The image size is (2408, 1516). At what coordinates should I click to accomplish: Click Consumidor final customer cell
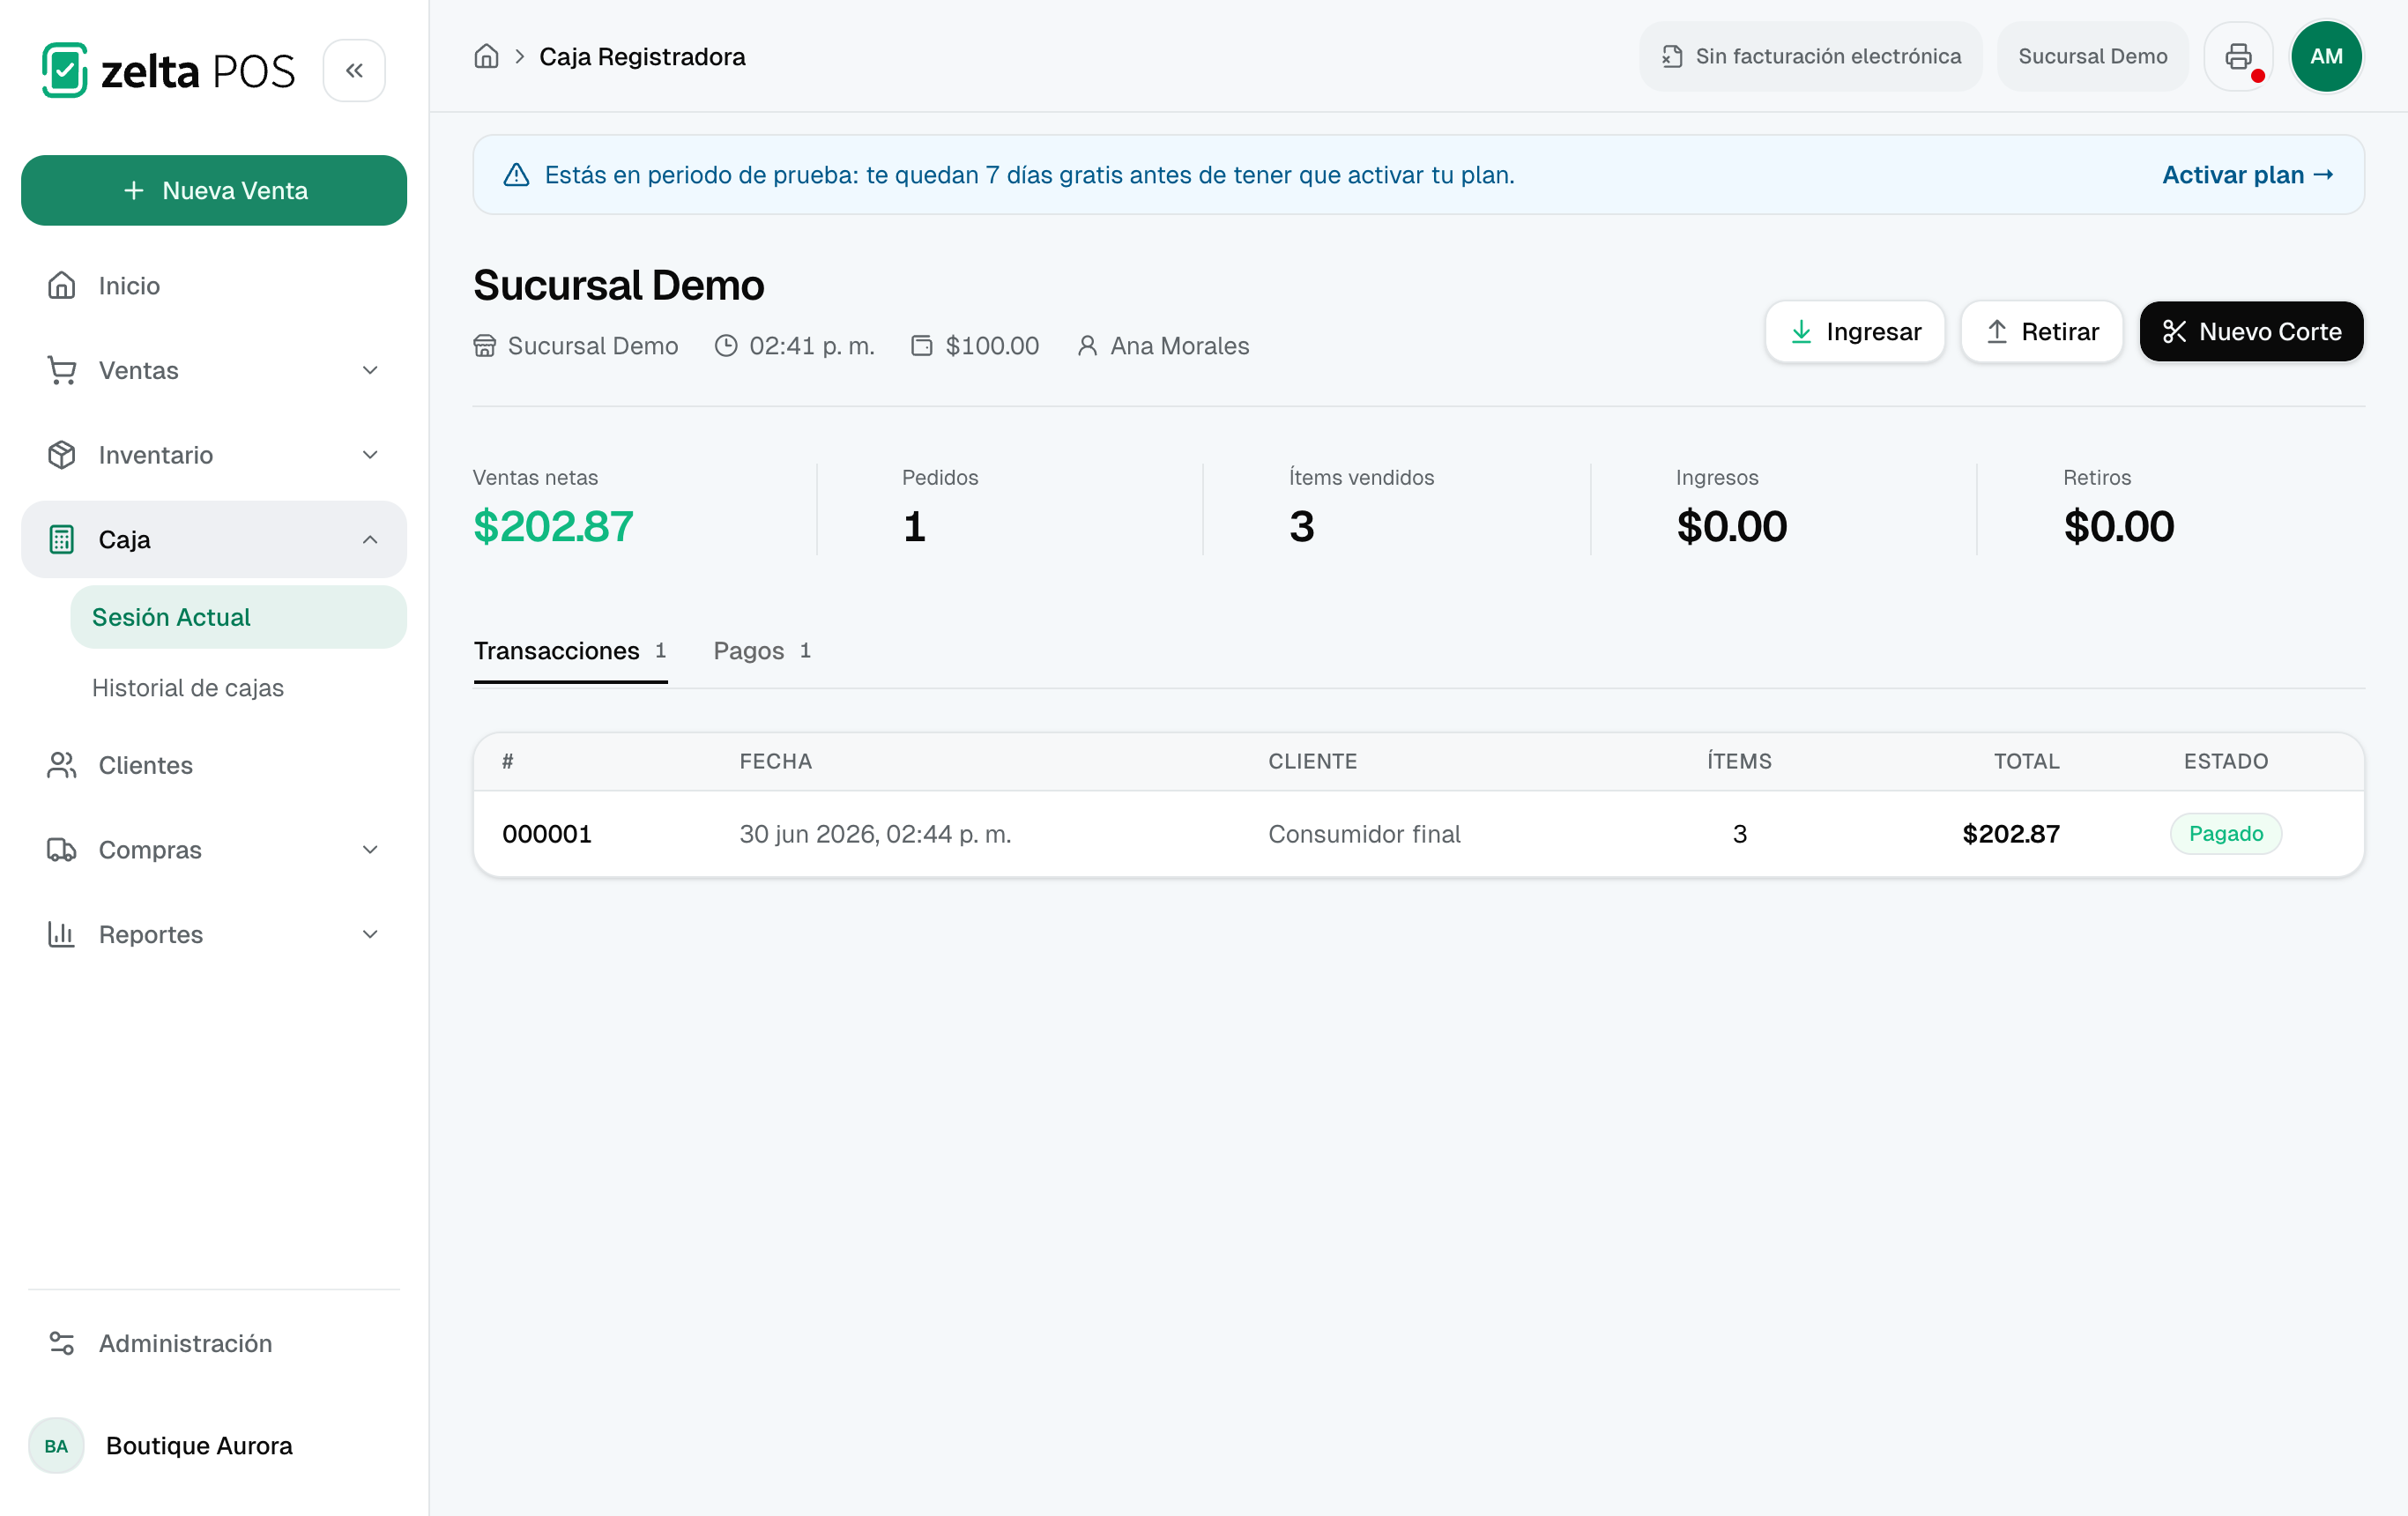coord(1364,834)
